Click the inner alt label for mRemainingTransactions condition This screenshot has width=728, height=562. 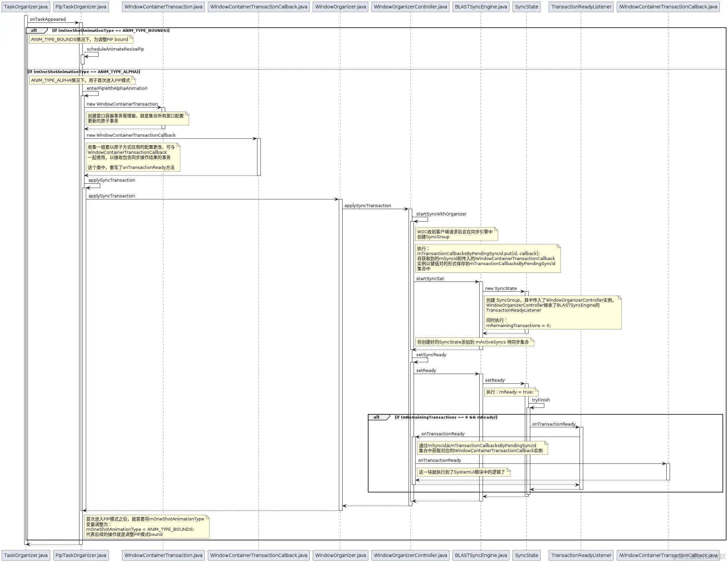coord(379,417)
